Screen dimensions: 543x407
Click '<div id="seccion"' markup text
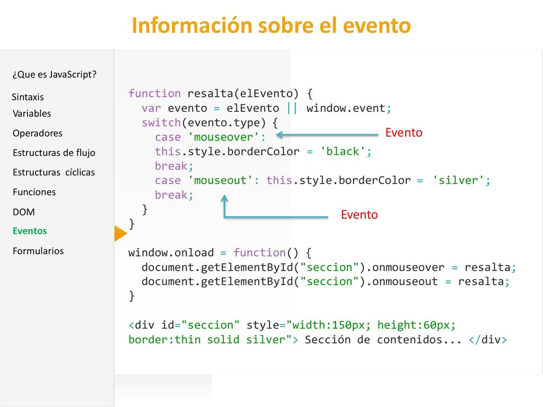coord(184,325)
